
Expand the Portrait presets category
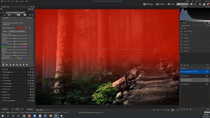tap(181, 51)
